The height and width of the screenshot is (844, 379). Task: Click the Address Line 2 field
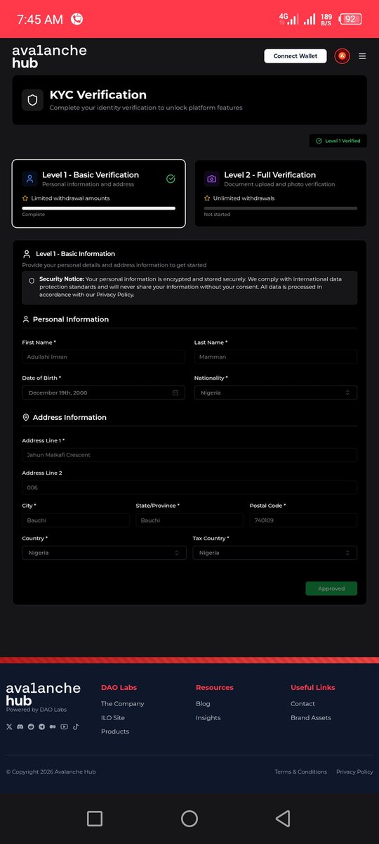(189, 487)
